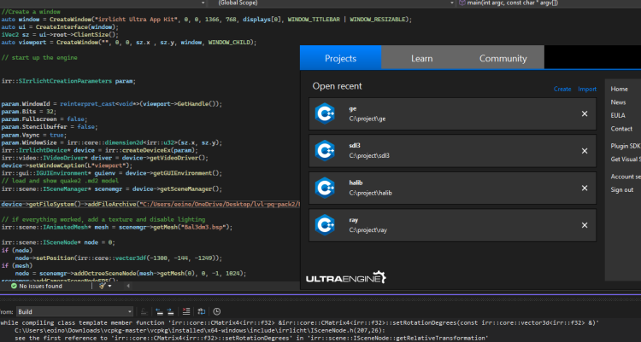Viewport: 641px width, 342px height.
Task: Click the getMesh 8al3dm3.bsp code line
Action: pyautogui.click(x=116, y=227)
